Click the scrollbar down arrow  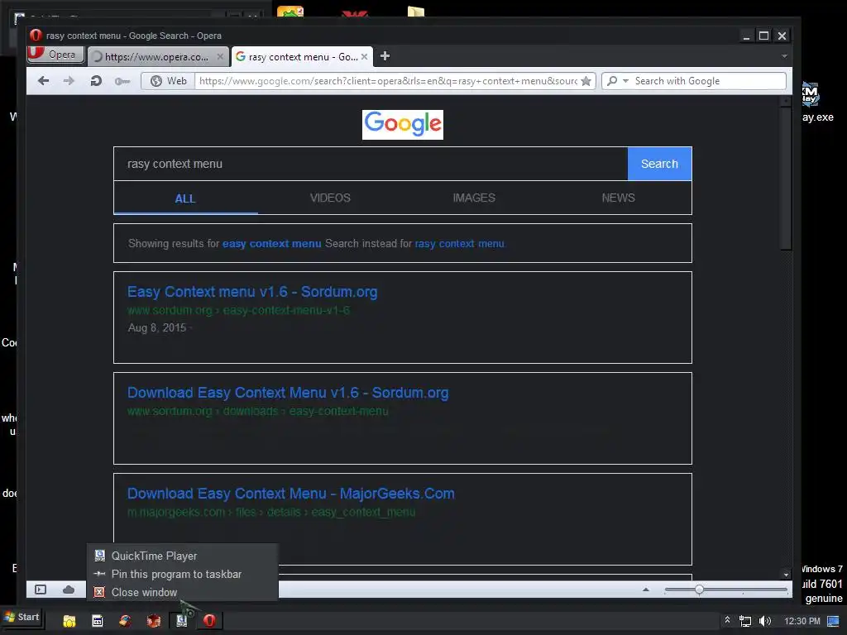(786, 575)
